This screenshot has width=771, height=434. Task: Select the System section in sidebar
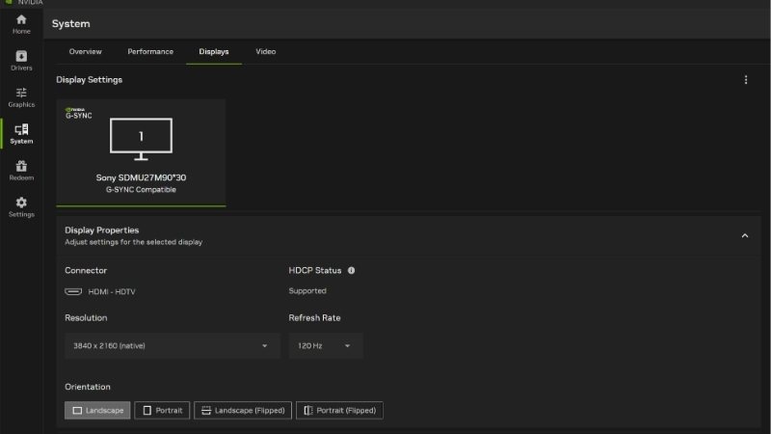pos(21,134)
